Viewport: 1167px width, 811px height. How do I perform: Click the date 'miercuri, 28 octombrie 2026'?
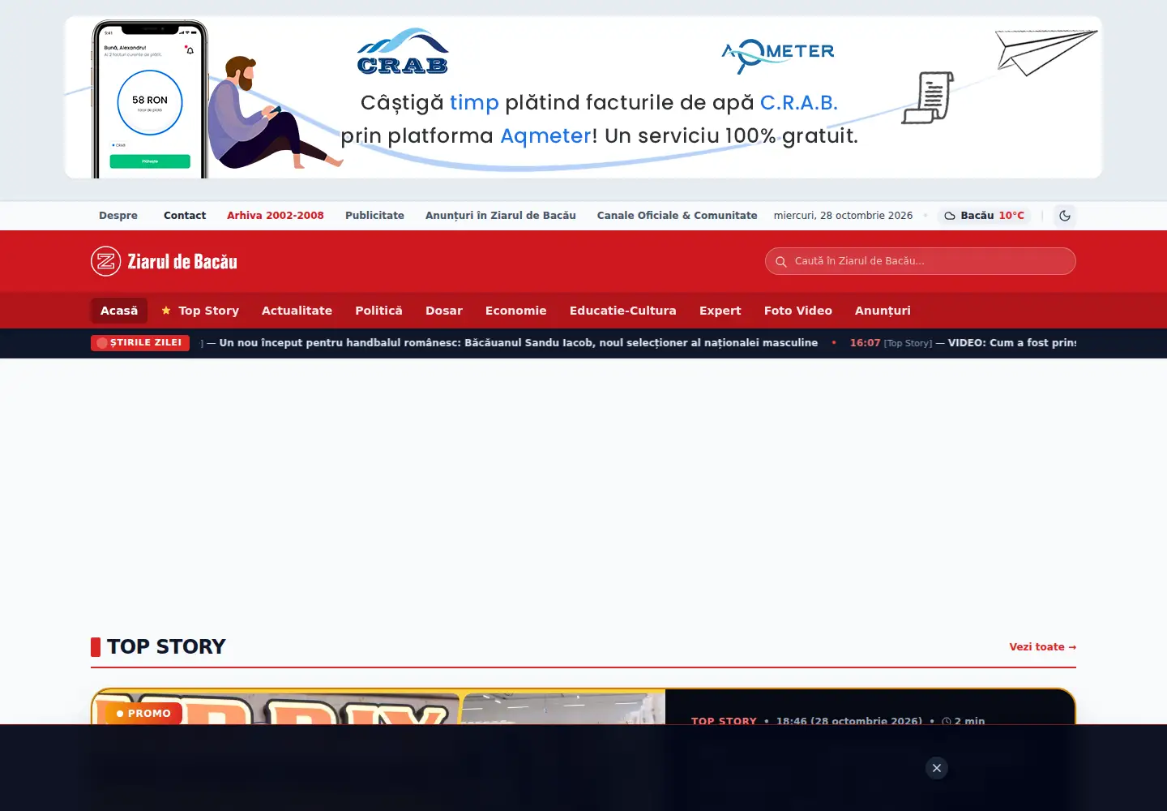[843, 216]
